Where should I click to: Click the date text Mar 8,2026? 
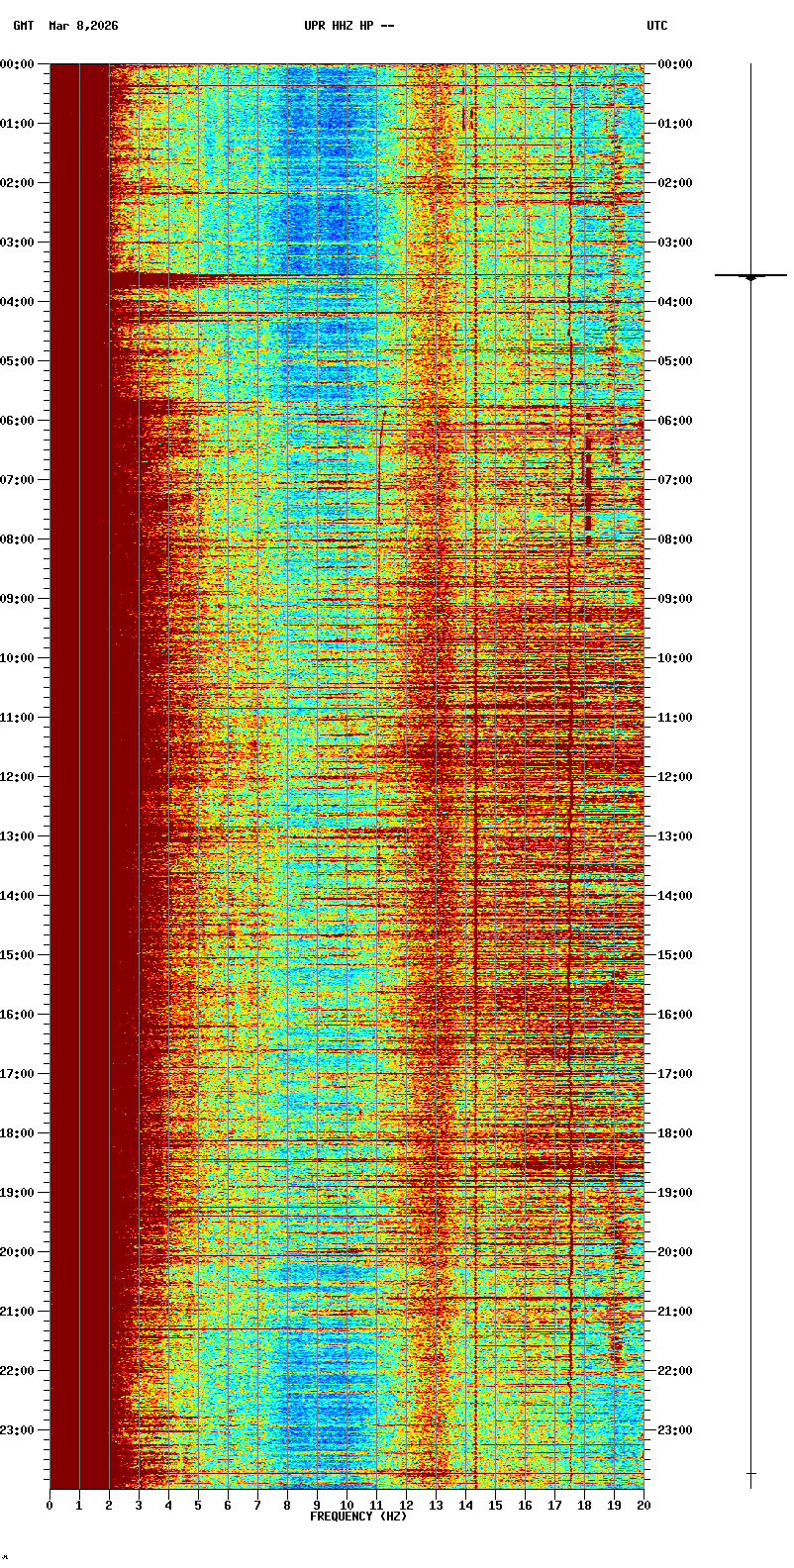pyautogui.click(x=83, y=26)
